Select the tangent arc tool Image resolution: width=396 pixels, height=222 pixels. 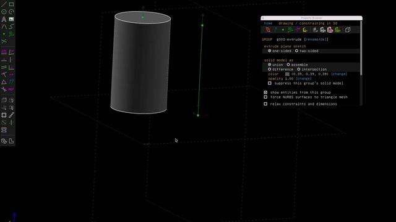pos(4,27)
